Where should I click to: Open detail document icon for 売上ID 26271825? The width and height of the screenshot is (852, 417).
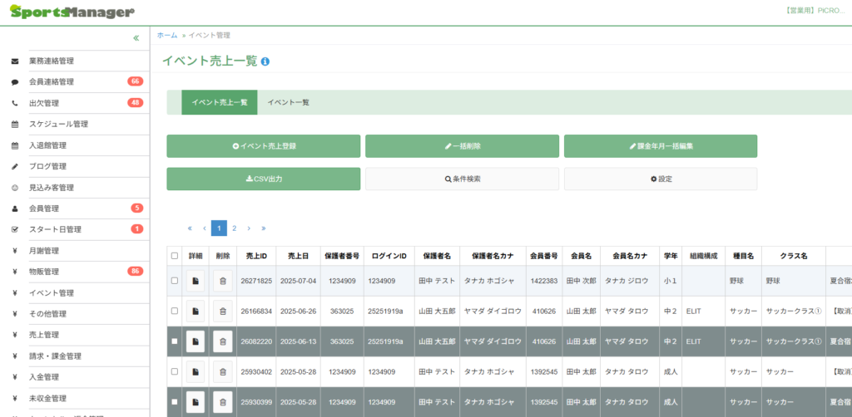196,281
